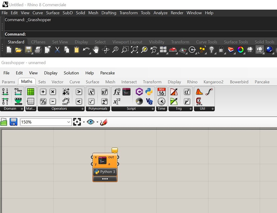Click the Copy icon in Rhino toolbar

tap(67, 50)
